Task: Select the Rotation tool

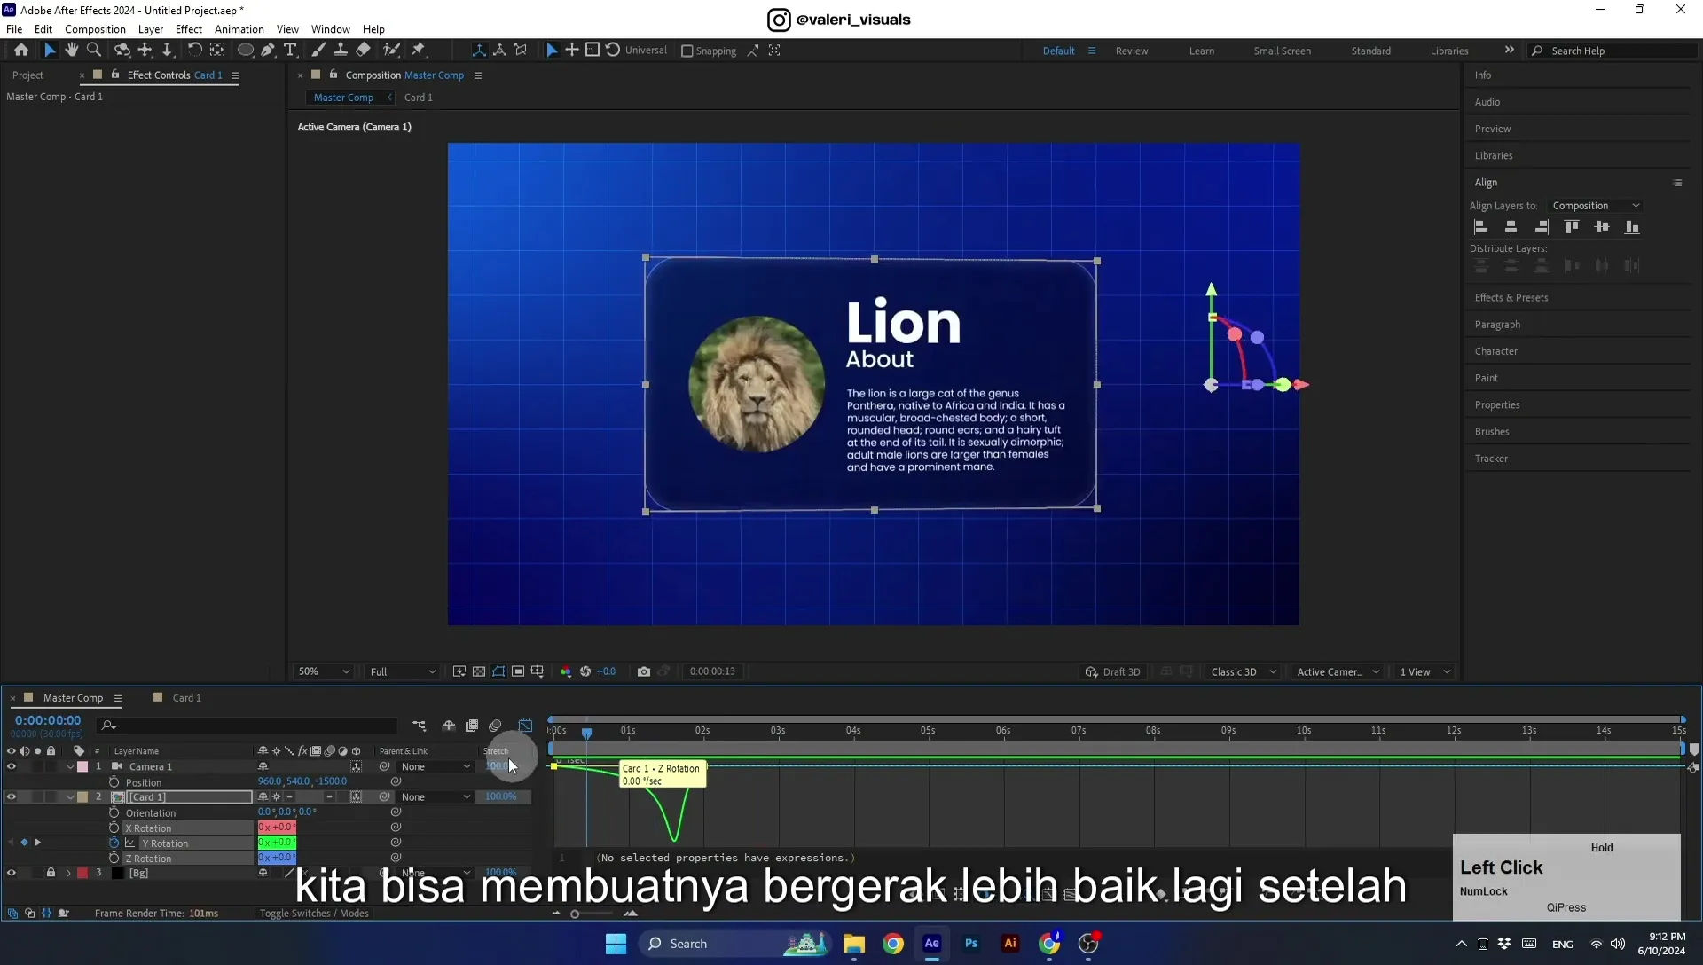Action: point(195,51)
